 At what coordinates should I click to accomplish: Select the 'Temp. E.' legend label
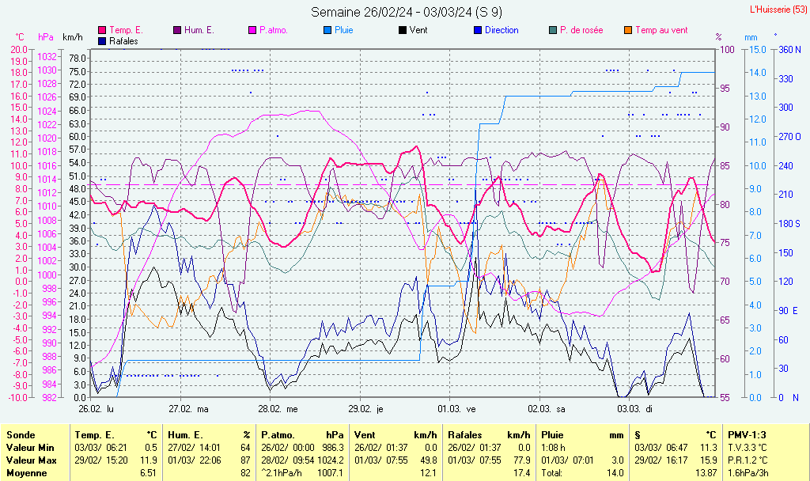click(x=126, y=30)
